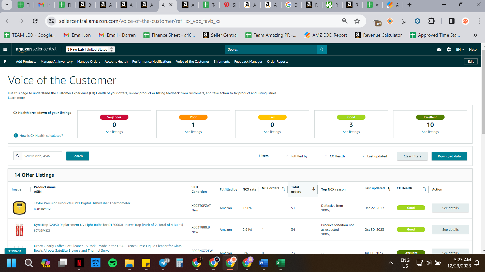
Task: Open Performance Notifications
Action: [x=152, y=61]
